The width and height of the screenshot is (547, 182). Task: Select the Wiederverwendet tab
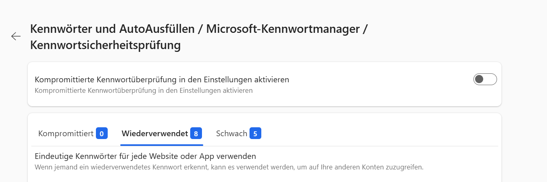pyautogui.click(x=154, y=133)
